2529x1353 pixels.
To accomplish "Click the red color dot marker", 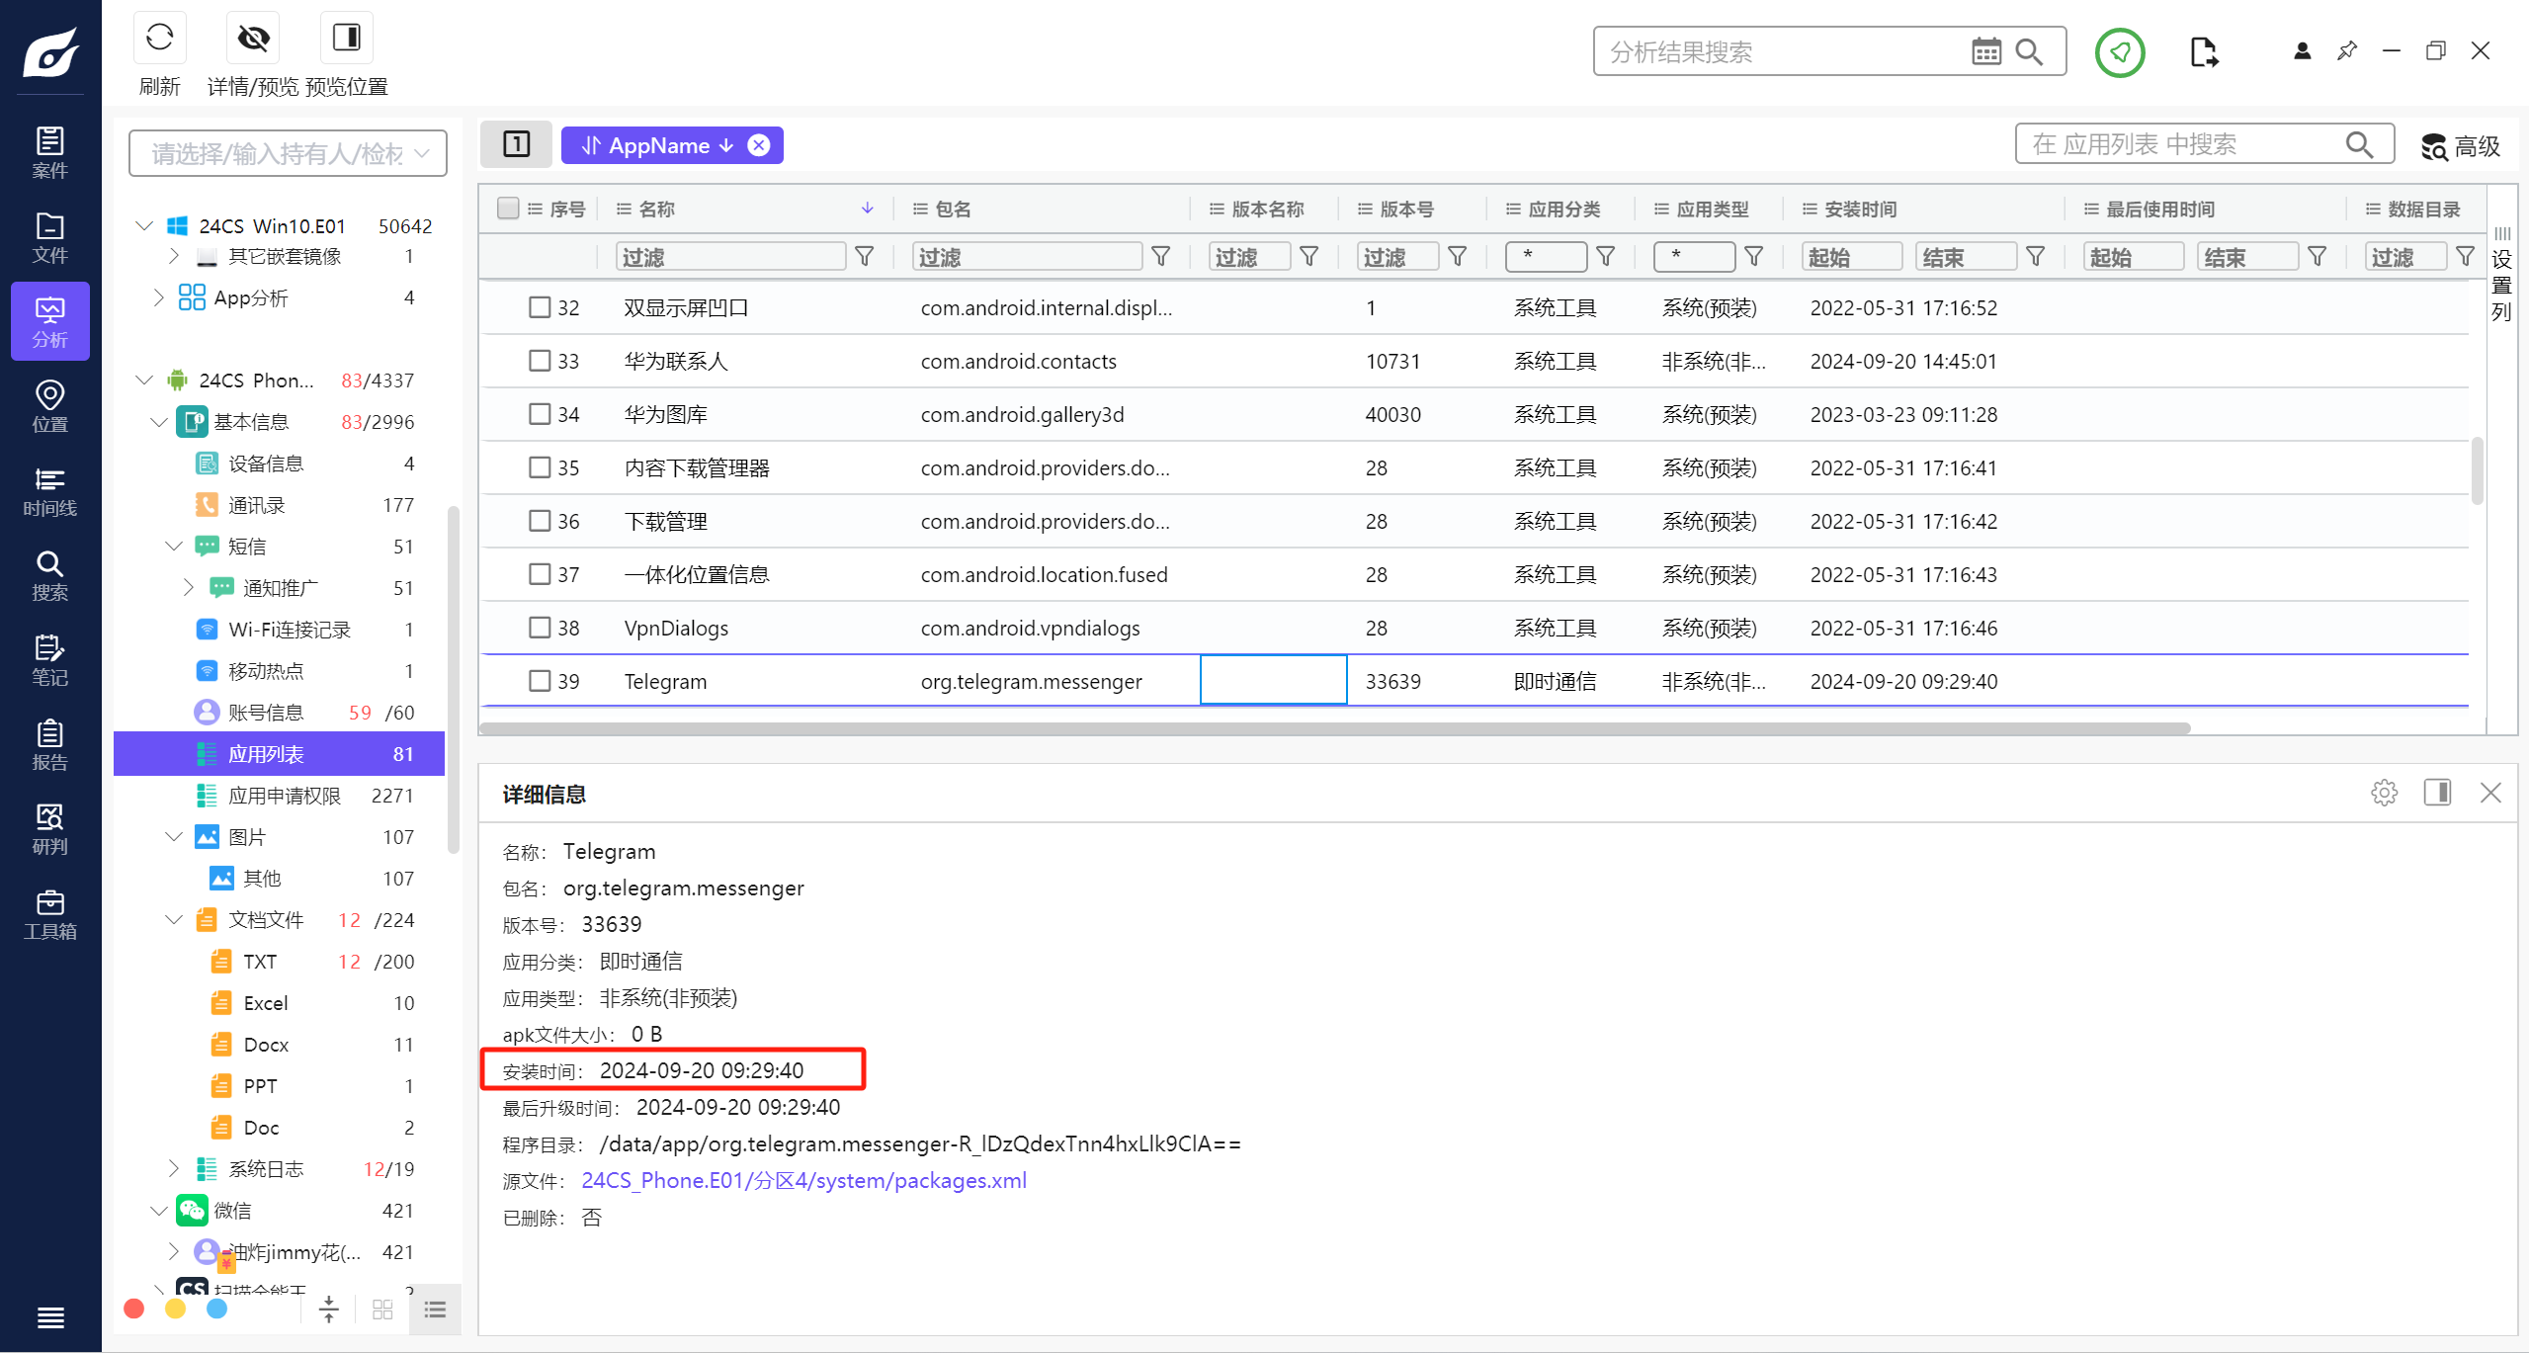I will (134, 1309).
